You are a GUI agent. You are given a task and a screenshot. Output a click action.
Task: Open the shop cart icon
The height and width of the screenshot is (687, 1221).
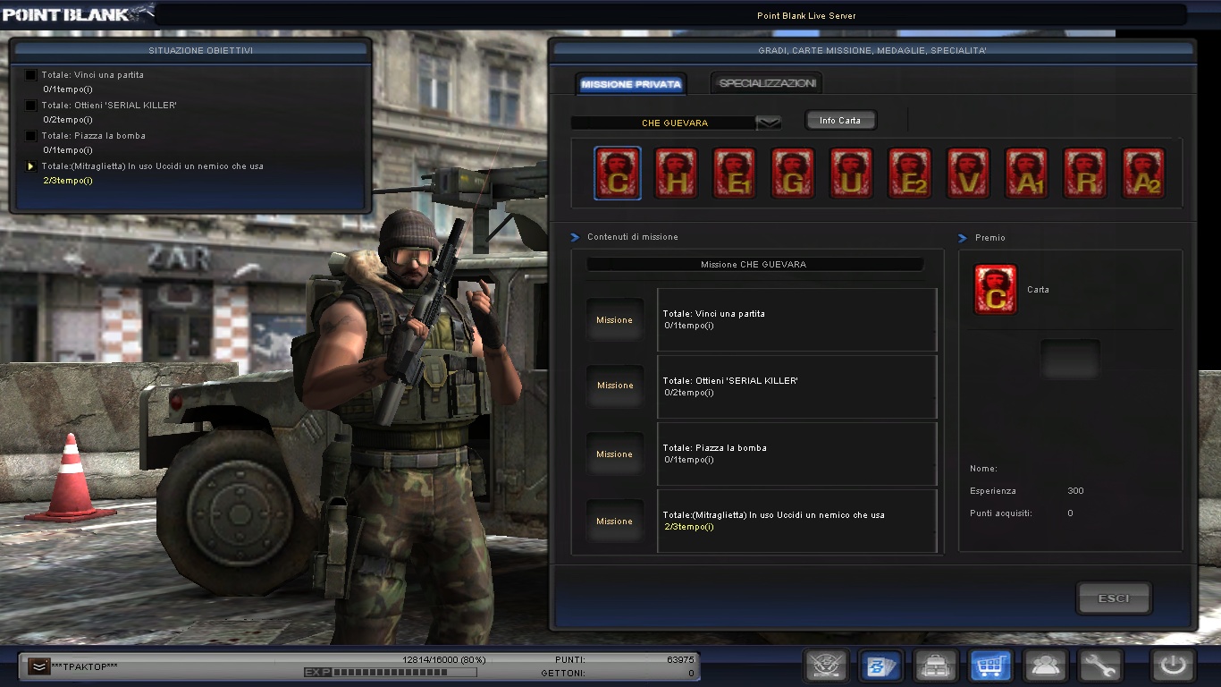991,666
